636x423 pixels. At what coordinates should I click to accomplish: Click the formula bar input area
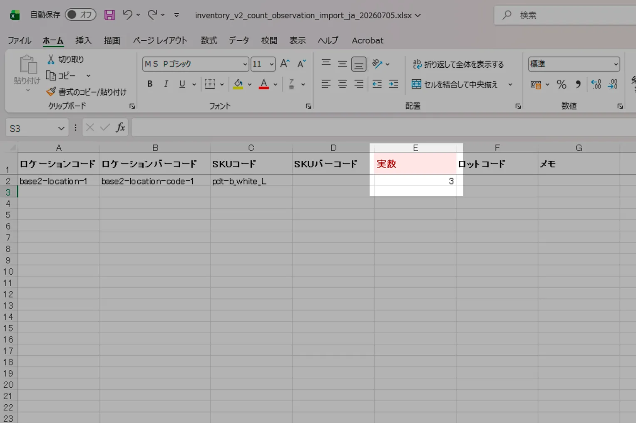pyautogui.click(x=383, y=128)
